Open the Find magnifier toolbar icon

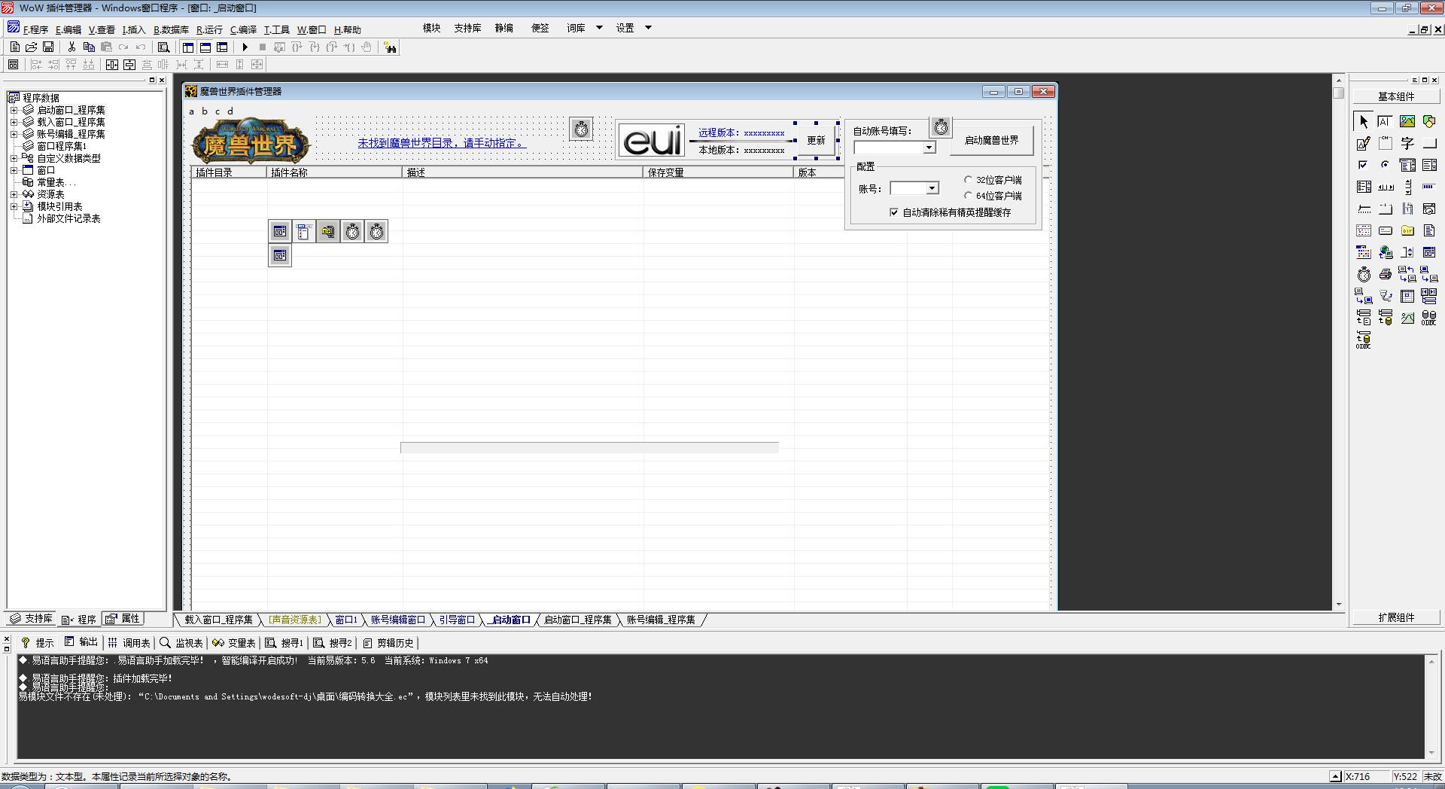tap(163, 47)
